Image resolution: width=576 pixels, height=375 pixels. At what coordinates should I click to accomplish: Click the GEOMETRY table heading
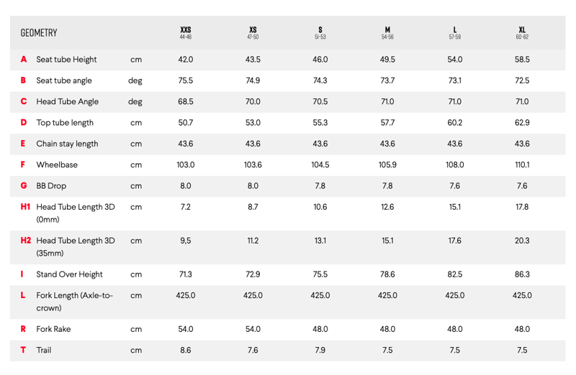click(x=39, y=33)
